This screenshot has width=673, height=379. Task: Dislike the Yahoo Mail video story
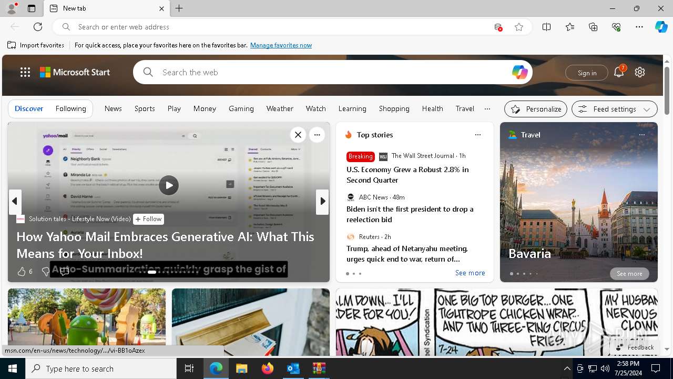point(45,272)
